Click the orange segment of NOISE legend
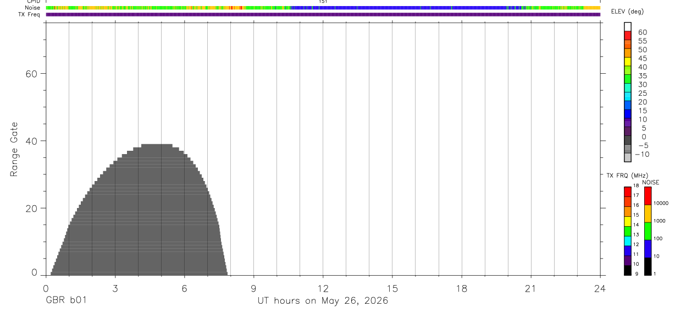 tap(648, 214)
